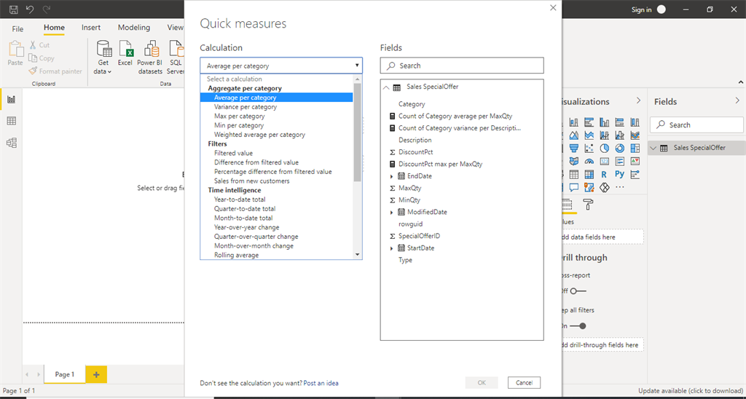Select the card visual
This screenshot has height=399, width=746.
(604, 161)
